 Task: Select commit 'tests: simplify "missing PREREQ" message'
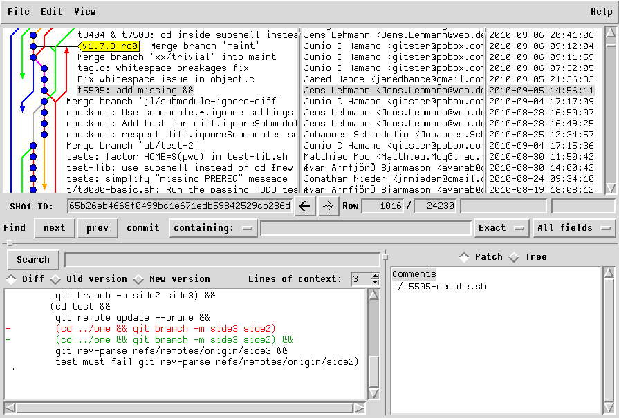pyautogui.click(x=177, y=179)
